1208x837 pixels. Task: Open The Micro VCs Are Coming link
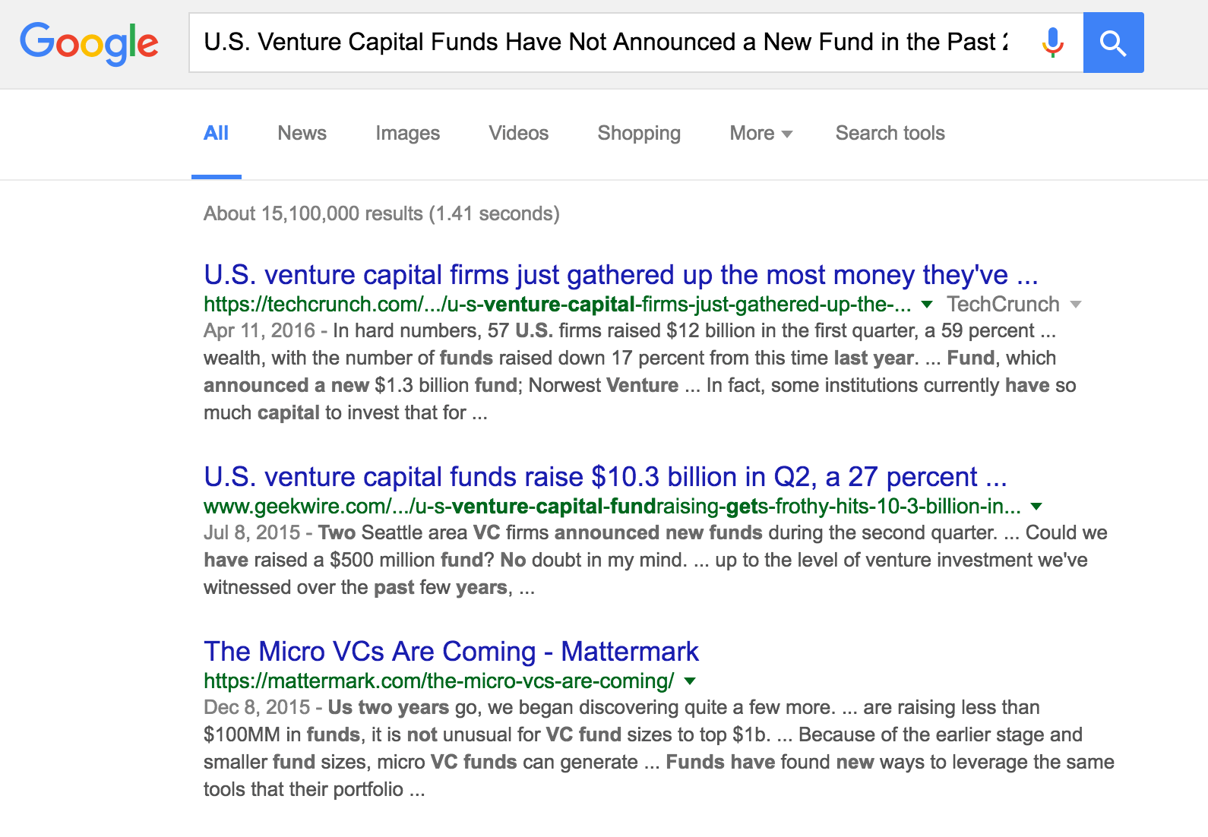pyautogui.click(x=451, y=651)
